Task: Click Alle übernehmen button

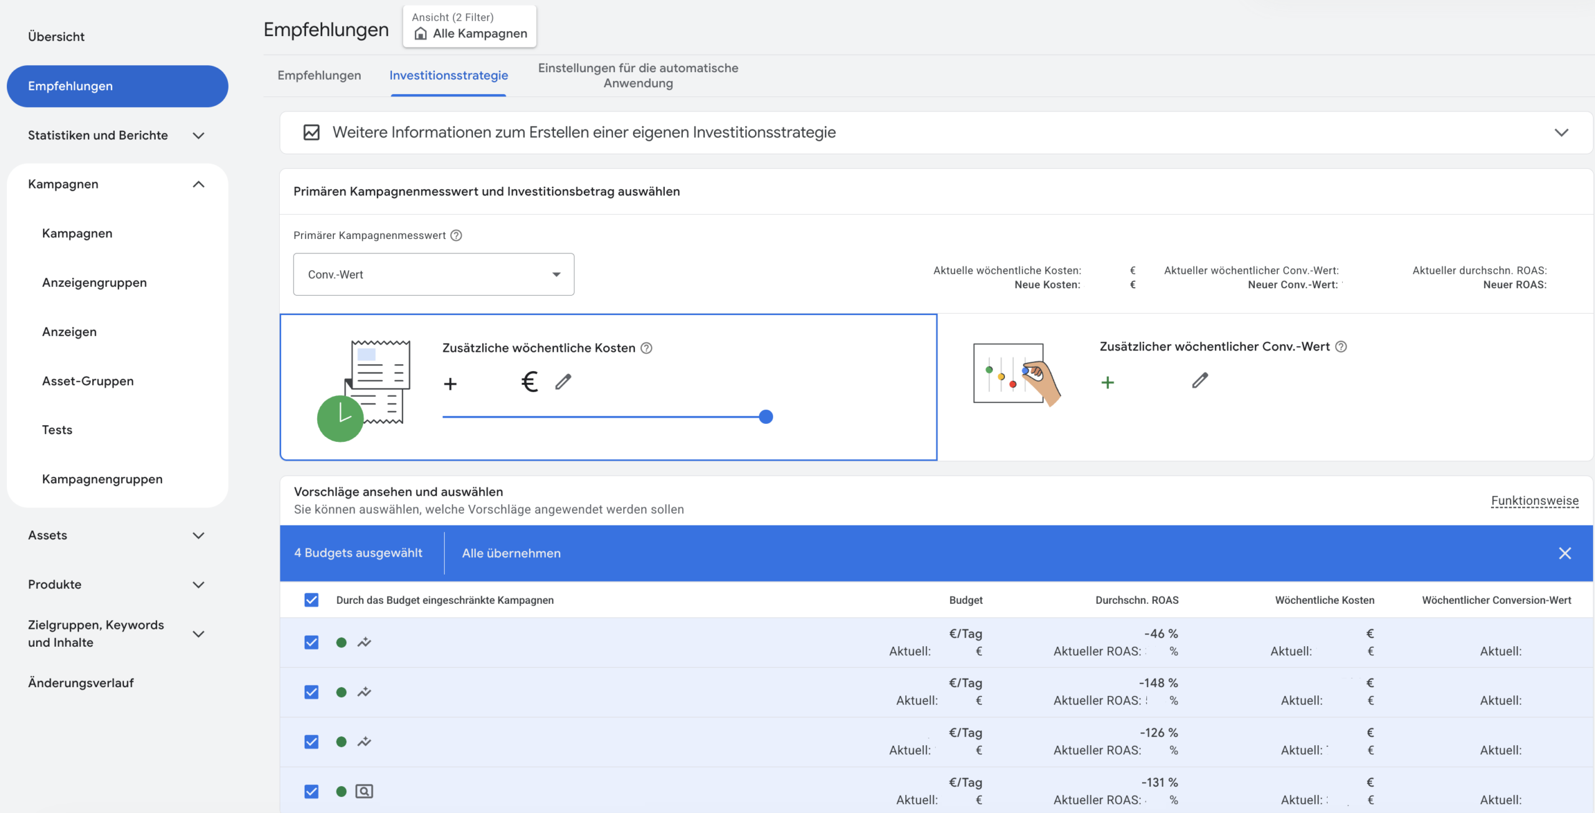Action: point(511,553)
